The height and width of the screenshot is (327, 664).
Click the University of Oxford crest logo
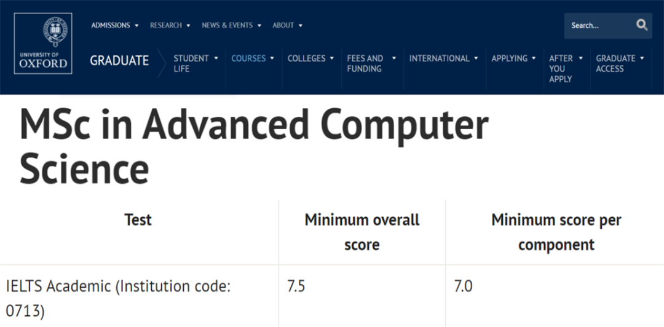click(43, 43)
